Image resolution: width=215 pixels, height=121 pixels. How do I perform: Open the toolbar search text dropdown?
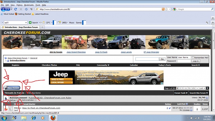click(x=26, y=23)
